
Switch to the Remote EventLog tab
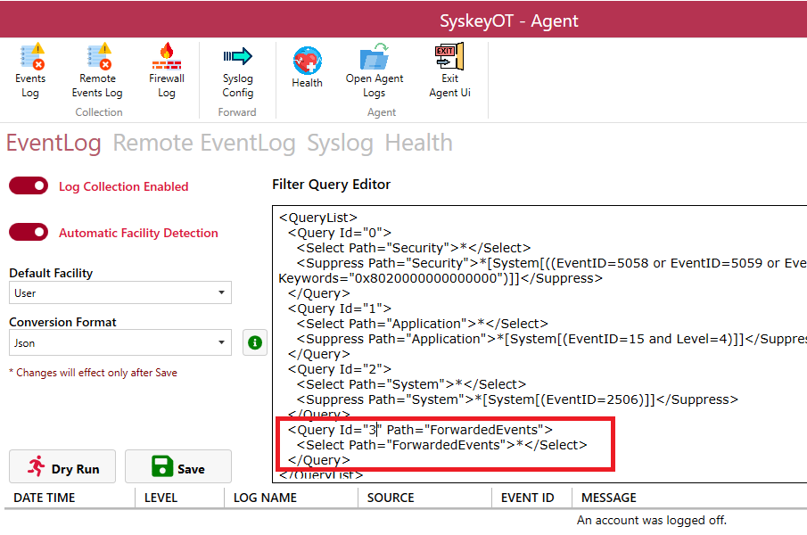click(204, 144)
